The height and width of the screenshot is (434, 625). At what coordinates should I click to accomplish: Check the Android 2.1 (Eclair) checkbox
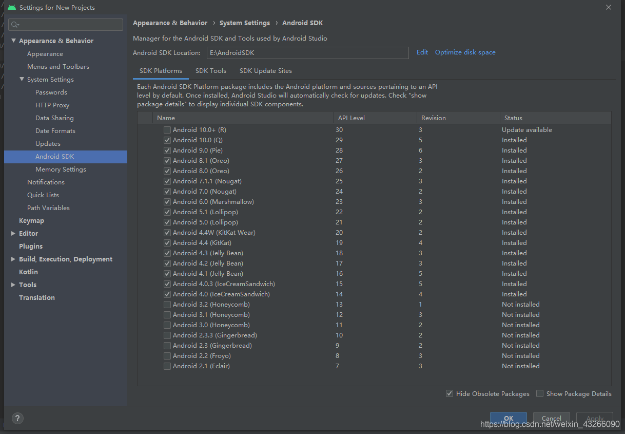click(x=167, y=366)
